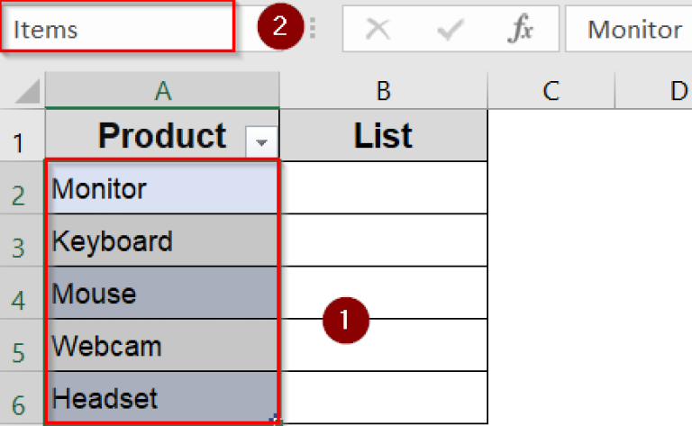Open the Insert Function fx icon
This screenshot has width=692, height=426.
(x=520, y=30)
